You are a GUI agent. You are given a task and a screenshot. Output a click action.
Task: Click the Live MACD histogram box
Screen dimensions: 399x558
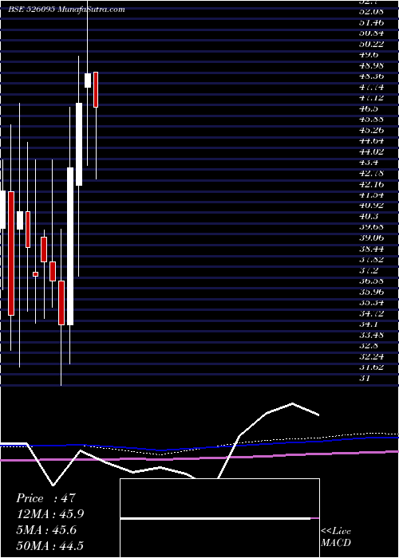219,518
